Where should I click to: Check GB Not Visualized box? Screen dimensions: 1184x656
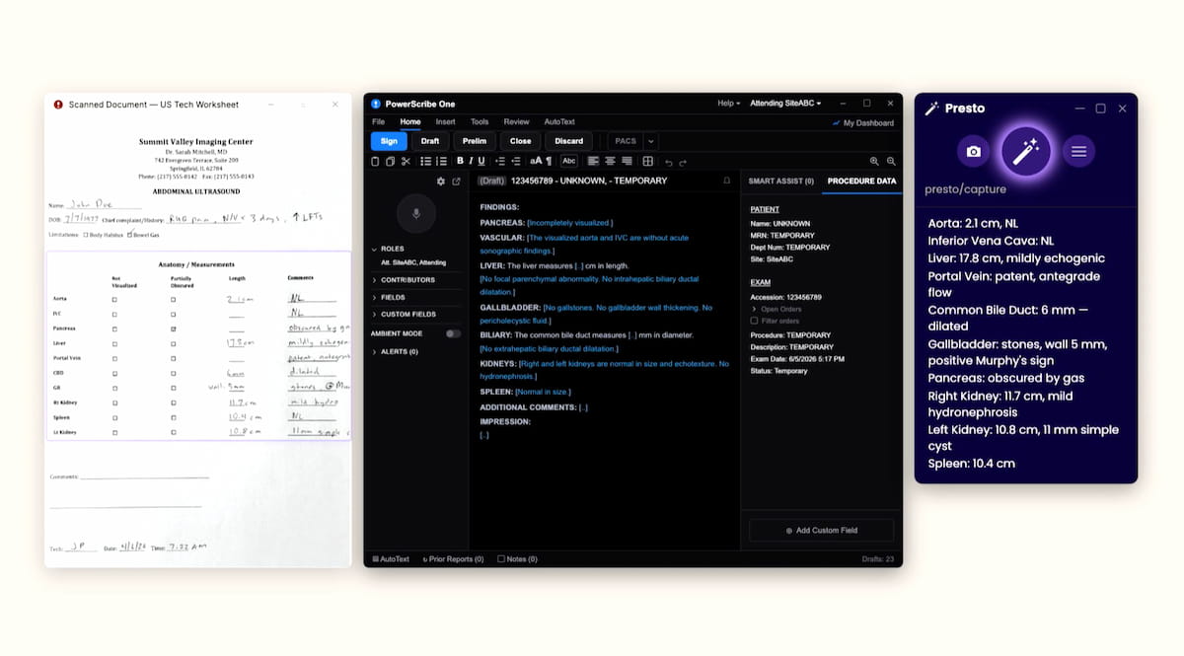click(115, 389)
